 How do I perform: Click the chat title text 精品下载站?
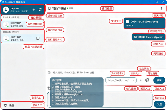click(59, 8)
